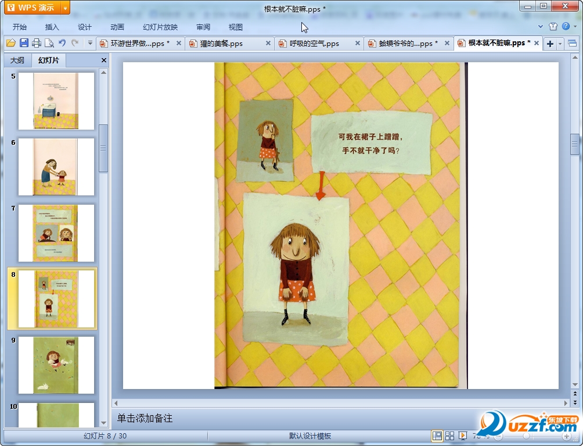Select slide 10 thumbnail
The height and width of the screenshot is (446, 583).
[56, 415]
